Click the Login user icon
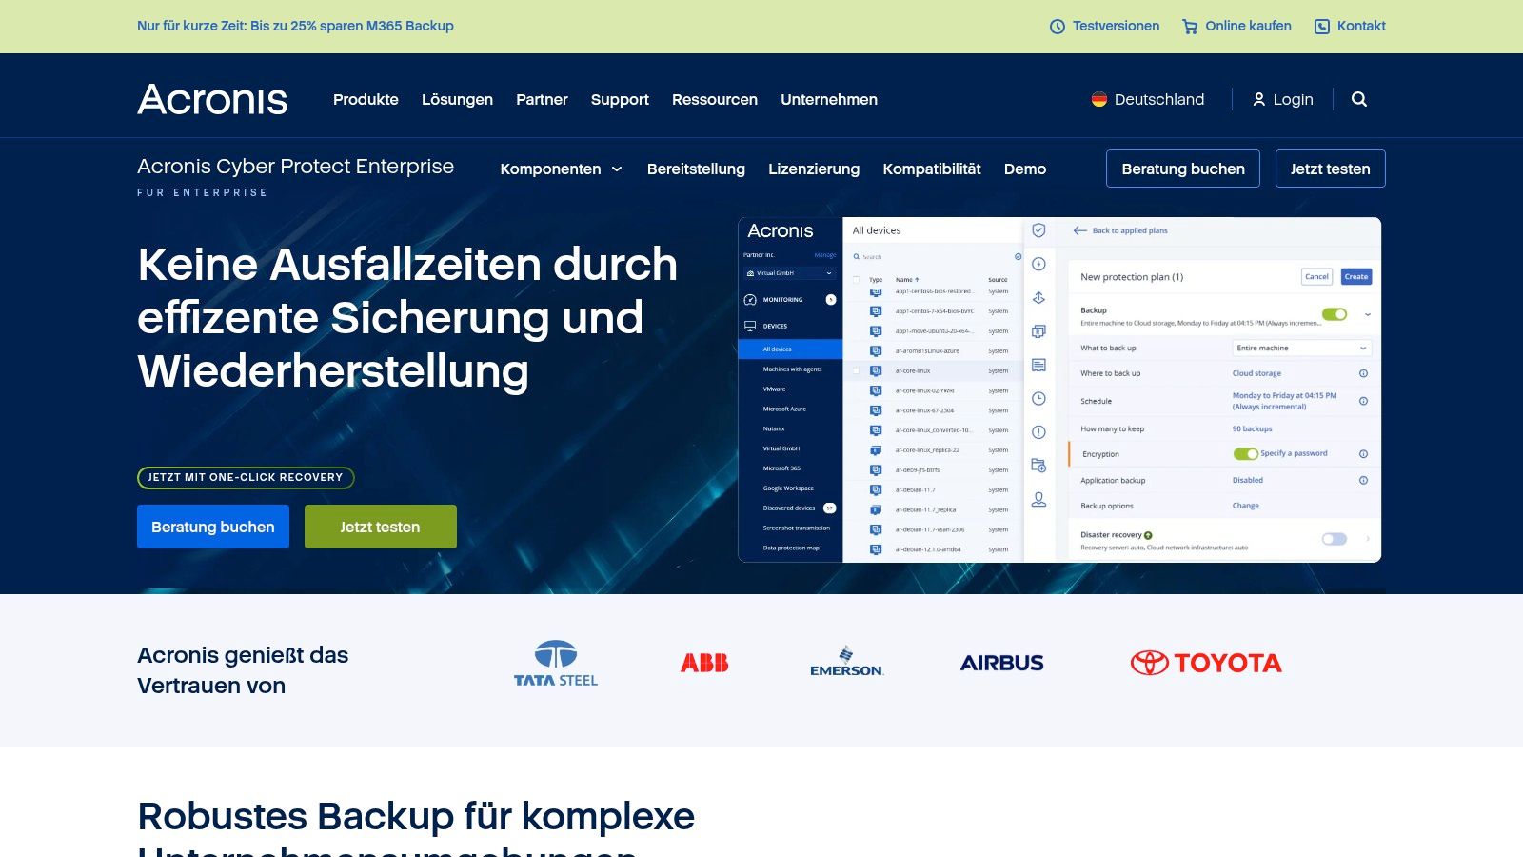The image size is (1523, 857). 1258,99
